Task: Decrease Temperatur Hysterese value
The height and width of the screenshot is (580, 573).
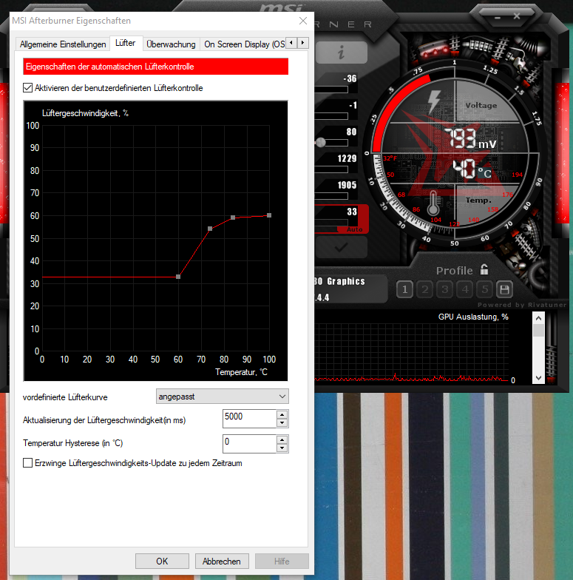Action: (x=282, y=448)
